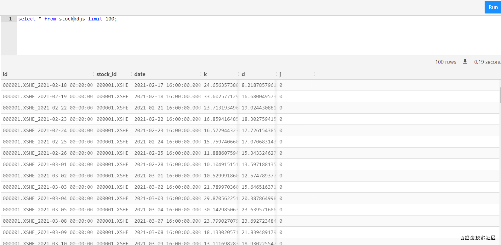Select id cell 000001.XSHE_2021-02-26
Image resolution: width=501 pixels, height=245 pixels.
coord(48,153)
